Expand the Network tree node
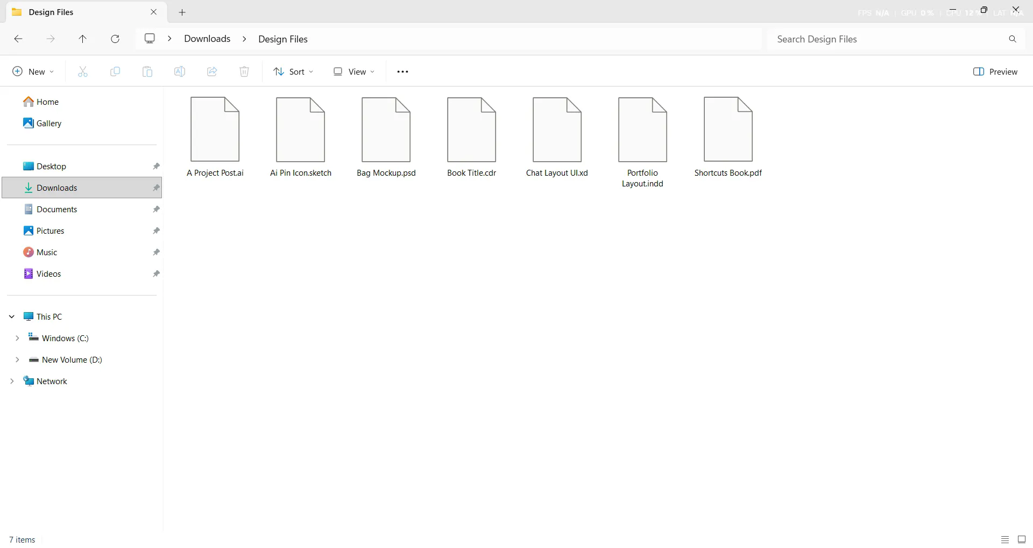This screenshot has height=548, width=1033. pyautogui.click(x=12, y=381)
